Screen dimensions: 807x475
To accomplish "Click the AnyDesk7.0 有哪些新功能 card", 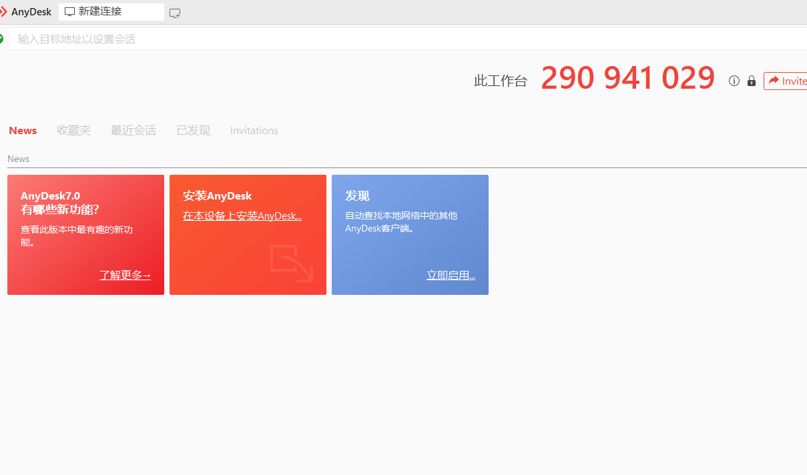I will pyautogui.click(x=85, y=235).
